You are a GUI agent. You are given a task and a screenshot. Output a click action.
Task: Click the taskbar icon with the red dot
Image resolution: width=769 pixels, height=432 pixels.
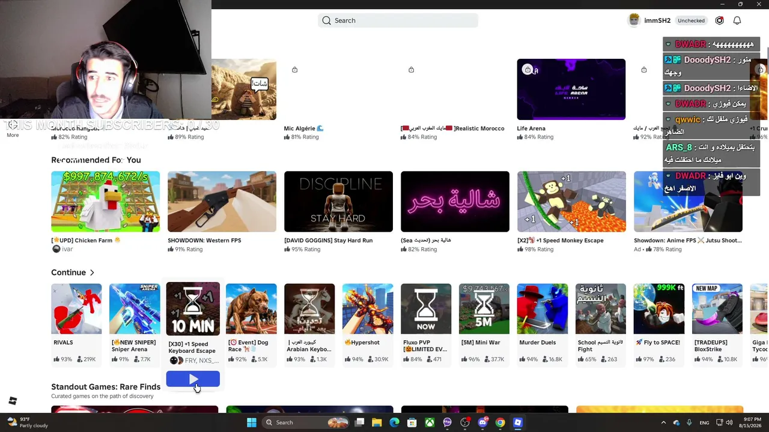[465, 422]
